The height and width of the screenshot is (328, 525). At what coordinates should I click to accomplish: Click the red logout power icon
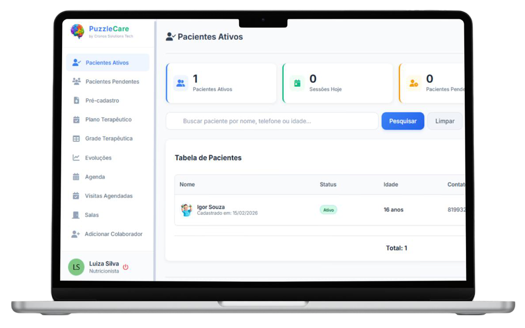click(x=126, y=267)
